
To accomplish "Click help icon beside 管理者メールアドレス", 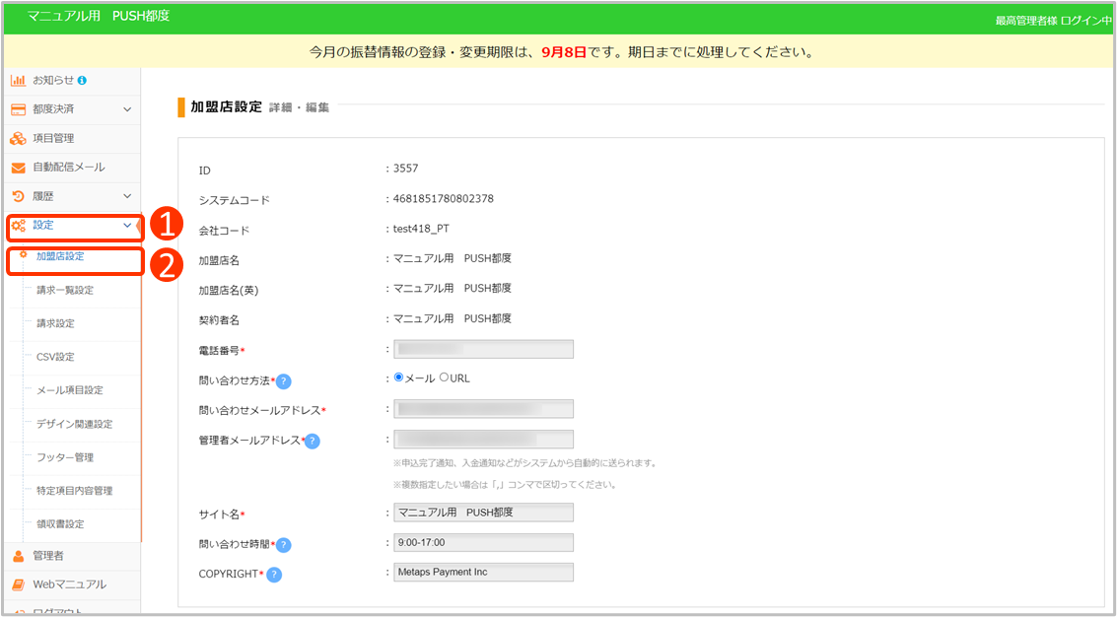I will pos(313,441).
